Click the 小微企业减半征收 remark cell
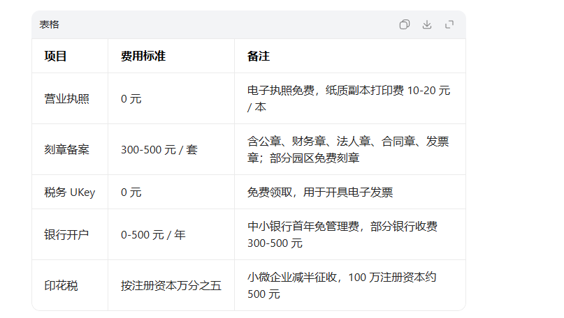The height and width of the screenshot is (318, 564). click(342, 286)
